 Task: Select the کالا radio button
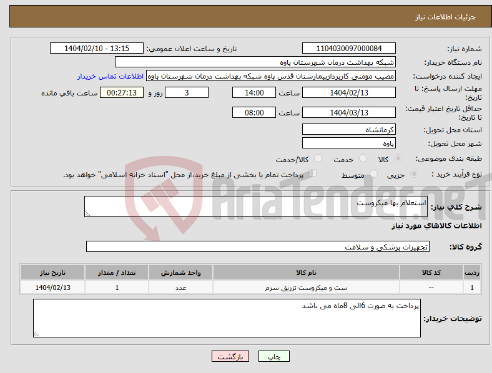pos(398,158)
